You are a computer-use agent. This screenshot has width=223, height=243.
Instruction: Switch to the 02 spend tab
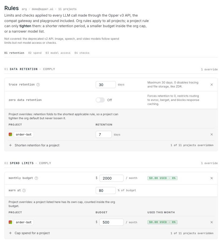35,53
